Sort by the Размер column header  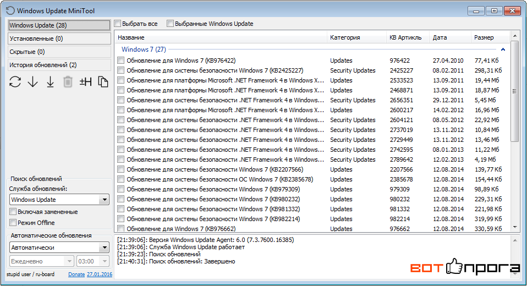click(490, 37)
